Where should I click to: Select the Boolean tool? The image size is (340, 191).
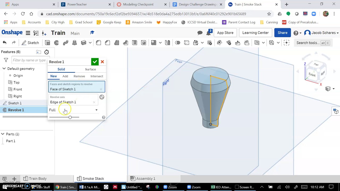coord(177,43)
